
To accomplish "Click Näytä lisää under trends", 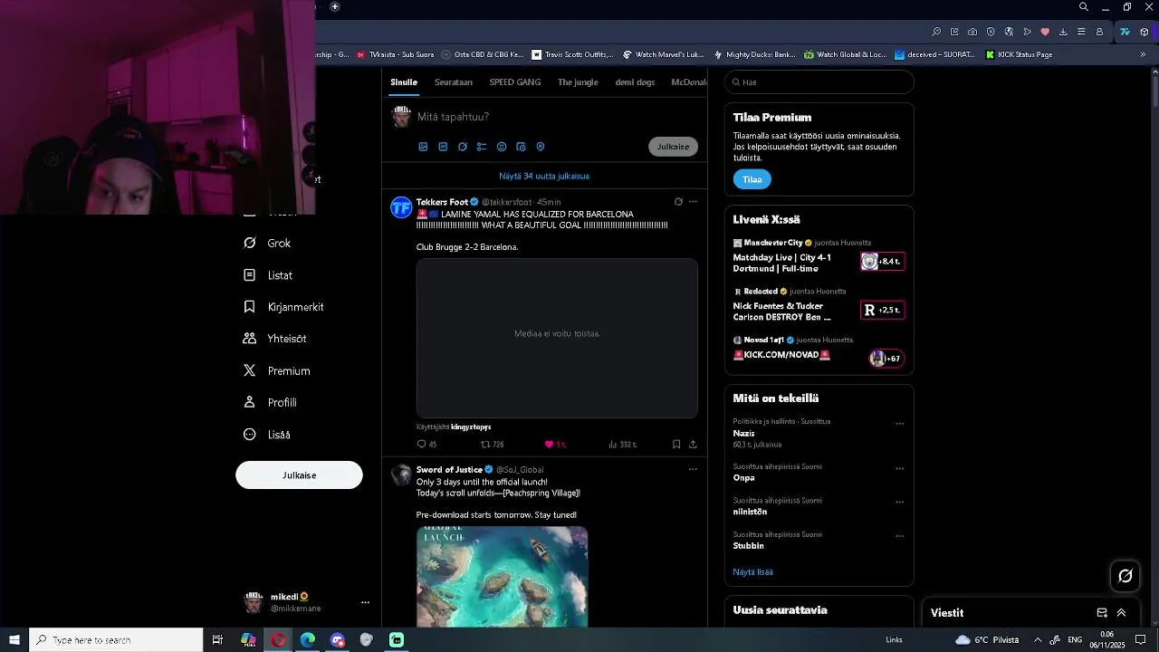I will point(752,572).
